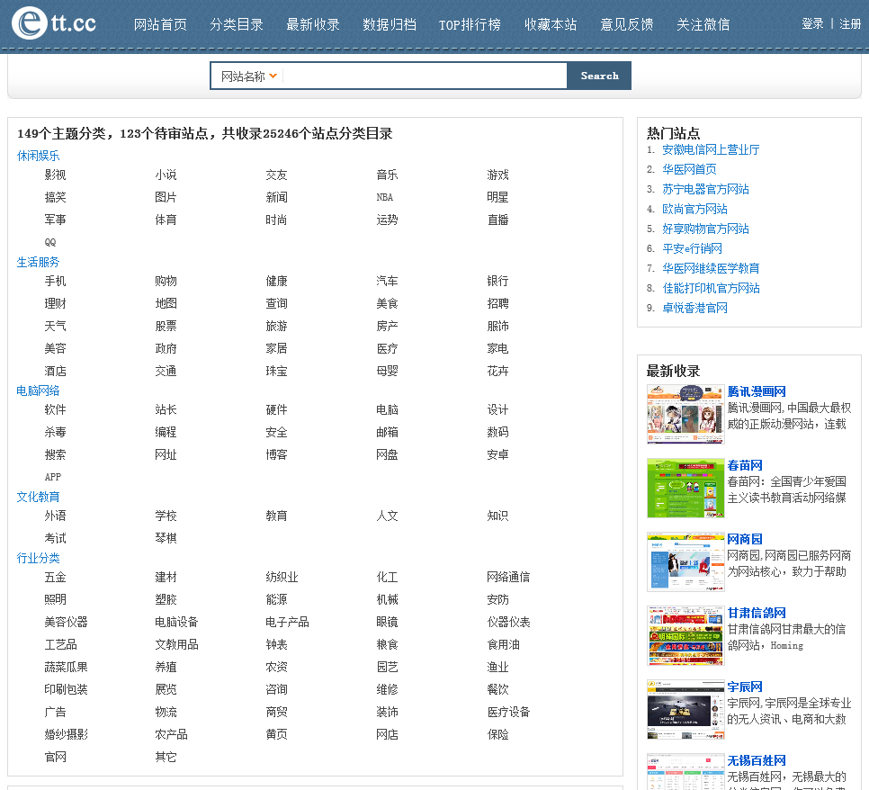869x790 pixels.
Task: Open hot site 好享购物官方网站
Action: 705,229
